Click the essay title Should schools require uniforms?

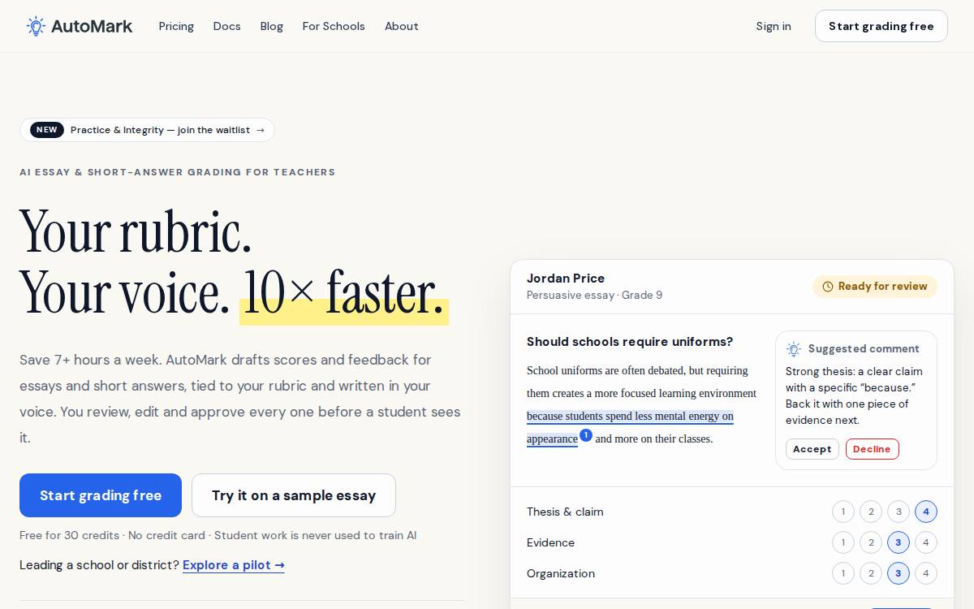[x=630, y=342]
